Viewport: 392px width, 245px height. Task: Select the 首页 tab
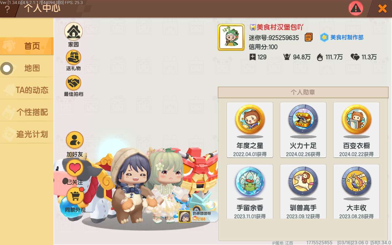tap(27, 46)
